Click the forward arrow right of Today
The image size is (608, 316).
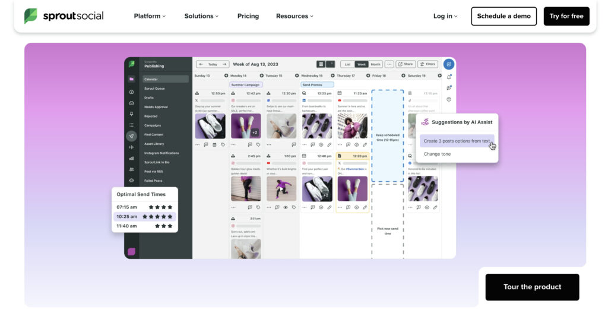point(224,64)
